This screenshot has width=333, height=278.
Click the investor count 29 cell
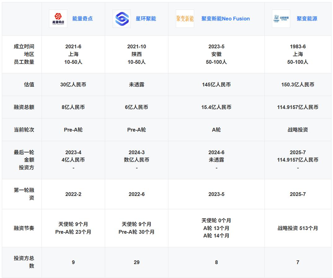(x=136, y=262)
